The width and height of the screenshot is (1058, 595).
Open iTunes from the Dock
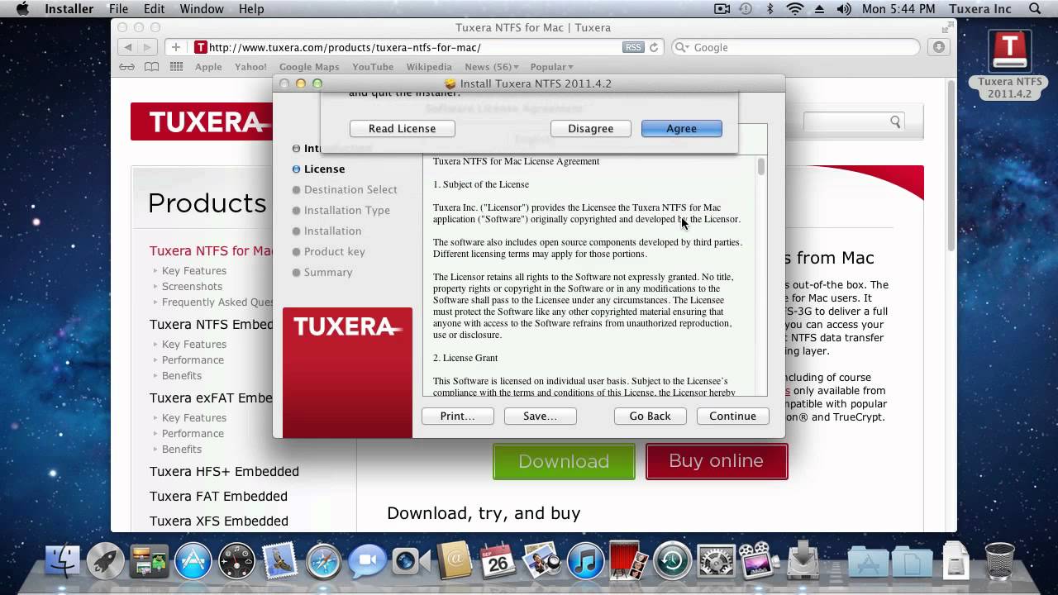pyautogui.click(x=585, y=562)
